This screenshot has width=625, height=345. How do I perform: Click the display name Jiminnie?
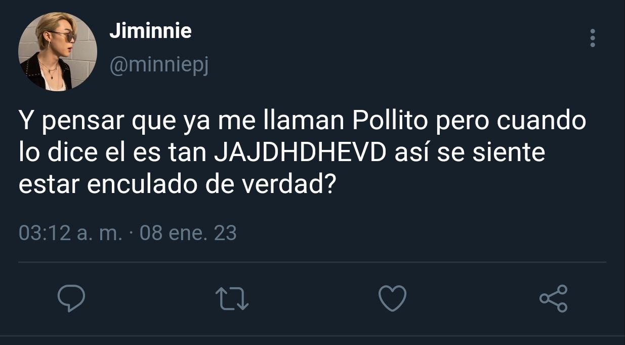[x=150, y=31]
